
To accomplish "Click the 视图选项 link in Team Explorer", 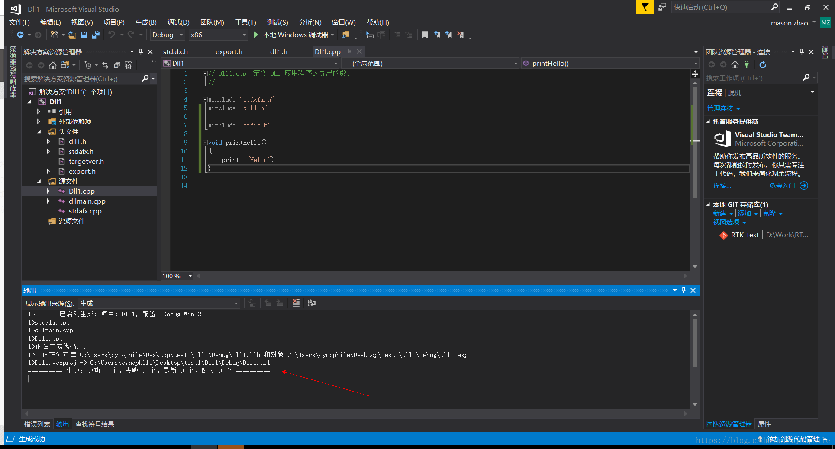I will (726, 222).
